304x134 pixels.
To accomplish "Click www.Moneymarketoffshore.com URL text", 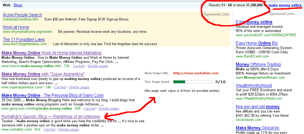I will pos(260,78).
